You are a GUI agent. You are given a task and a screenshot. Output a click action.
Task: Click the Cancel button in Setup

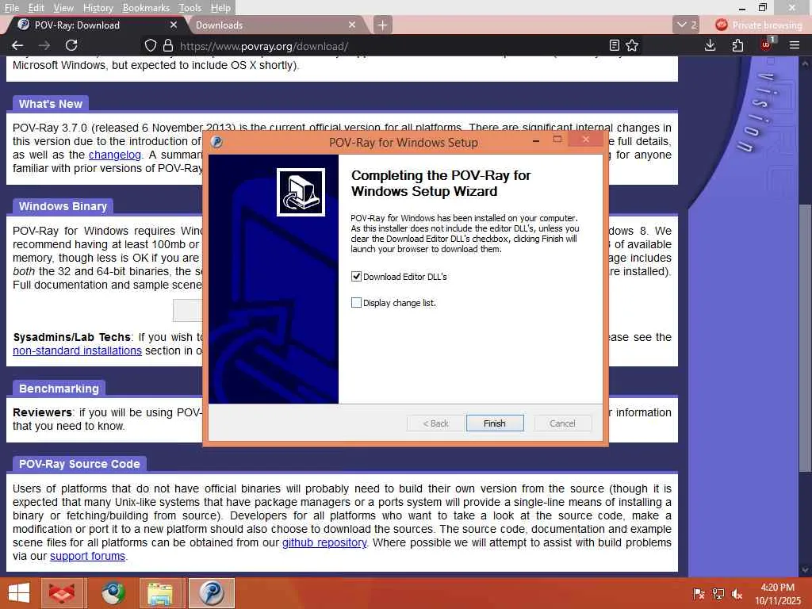[x=562, y=423]
